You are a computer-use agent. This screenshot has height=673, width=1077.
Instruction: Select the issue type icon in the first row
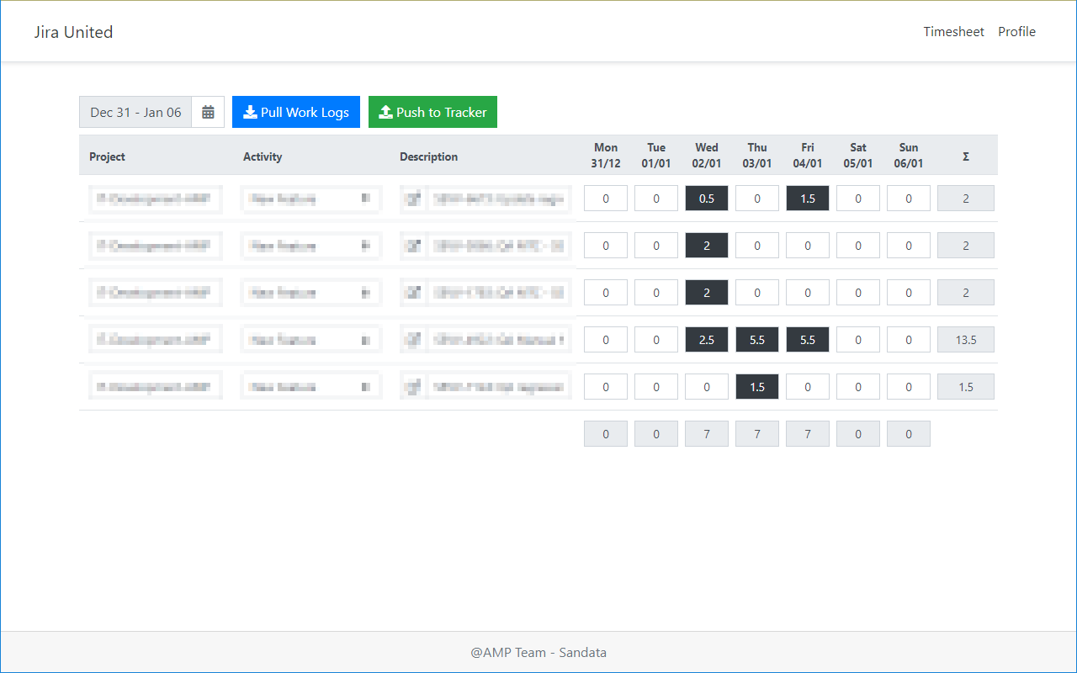click(412, 199)
